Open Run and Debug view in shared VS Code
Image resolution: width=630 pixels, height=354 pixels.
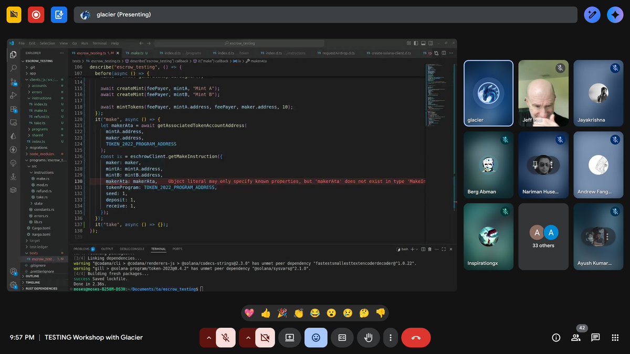pos(13,95)
